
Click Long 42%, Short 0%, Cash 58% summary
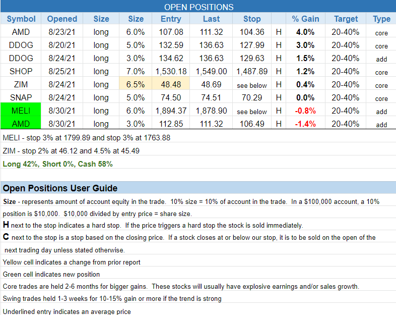57,164
